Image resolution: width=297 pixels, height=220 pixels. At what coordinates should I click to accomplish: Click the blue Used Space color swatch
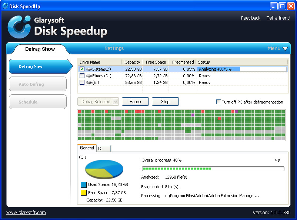pyautogui.click(x=84, y=185)
